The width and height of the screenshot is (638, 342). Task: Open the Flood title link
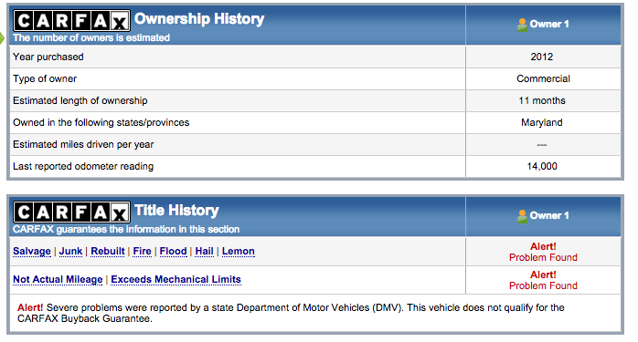click(174, 252)
